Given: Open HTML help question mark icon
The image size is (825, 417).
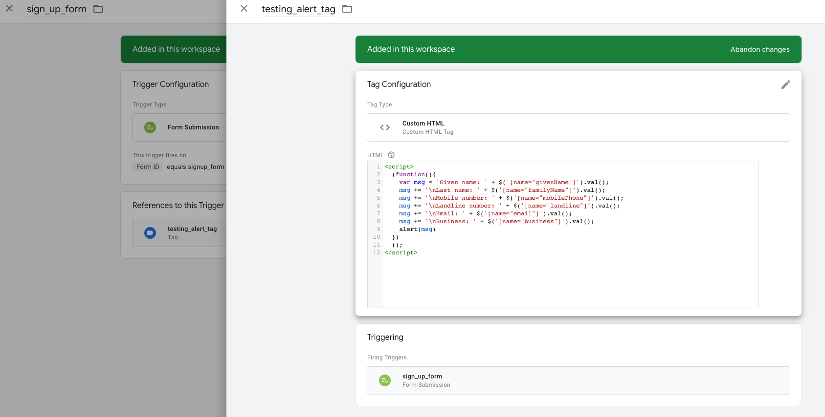Looking at the screenshot, I should pyautogui.click(x=391, y=155).
